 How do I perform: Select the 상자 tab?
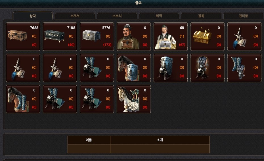click(x=33, y=16)
